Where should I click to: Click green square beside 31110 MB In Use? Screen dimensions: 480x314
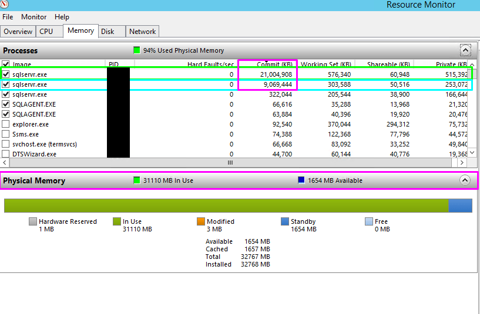[137, 180]
